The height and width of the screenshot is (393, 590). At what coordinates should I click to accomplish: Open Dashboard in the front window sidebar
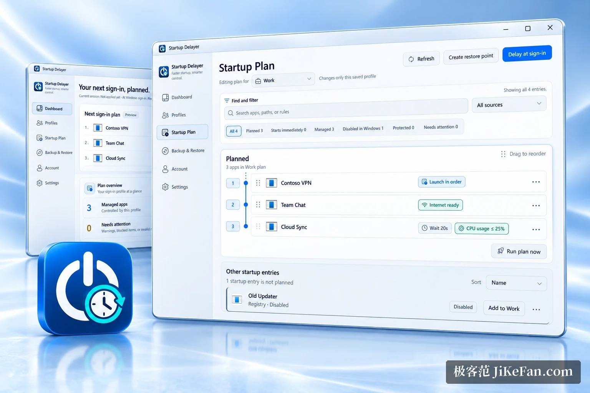point(177,97)
